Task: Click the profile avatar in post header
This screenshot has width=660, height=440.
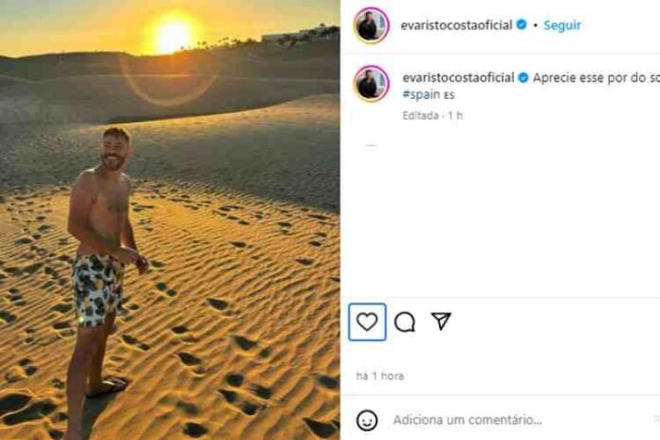Action: pyautogui.click(x=371, y=26)
